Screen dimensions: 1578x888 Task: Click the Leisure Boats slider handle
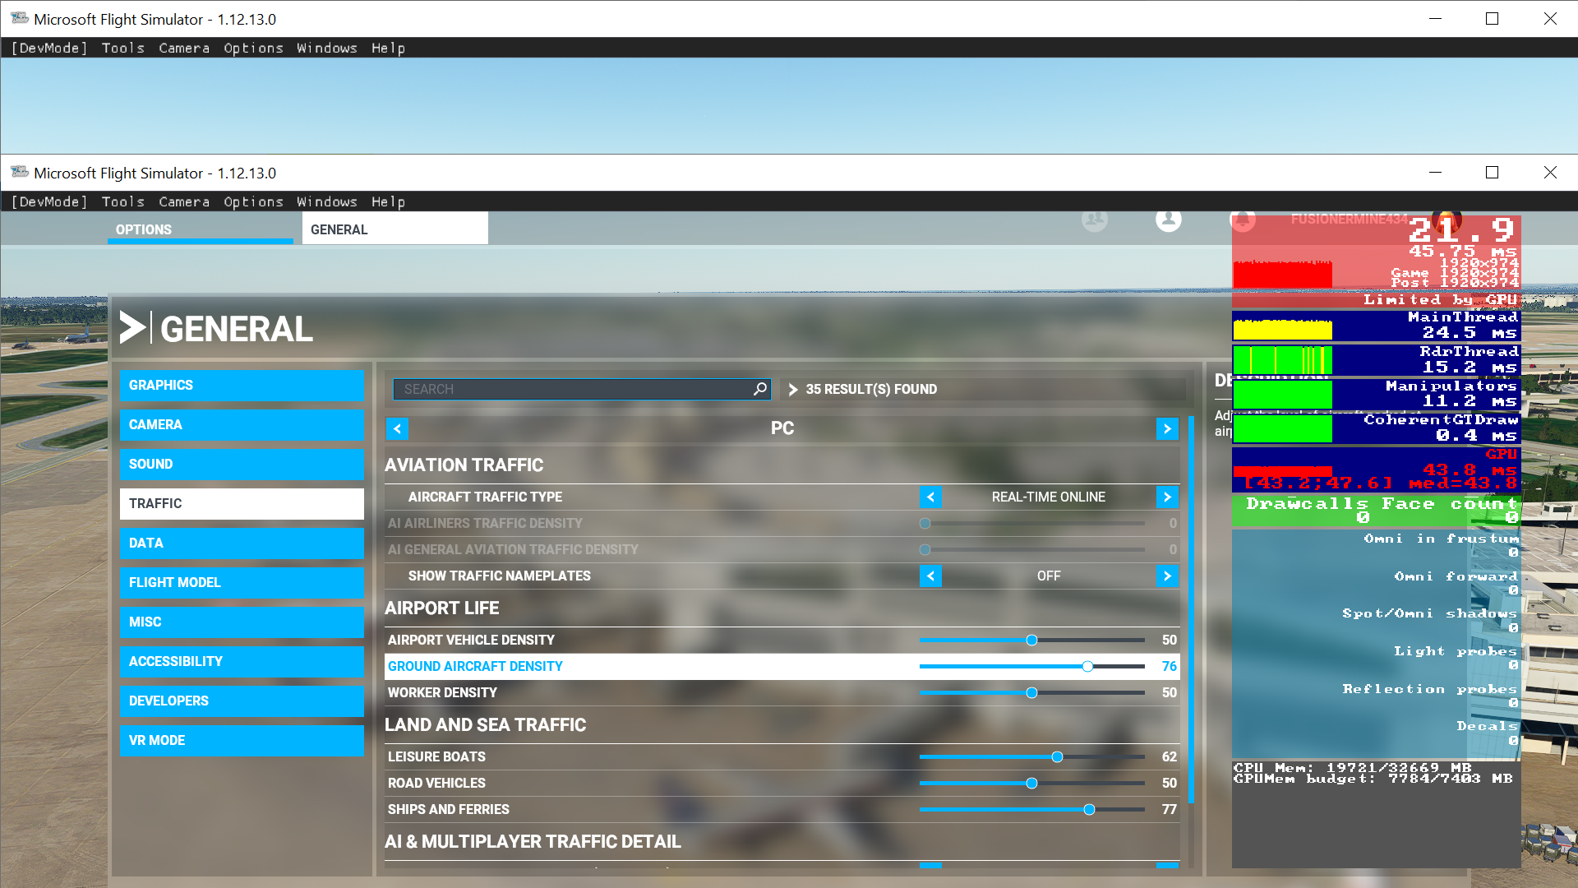pyautogui.click(x=1057, y=757)
